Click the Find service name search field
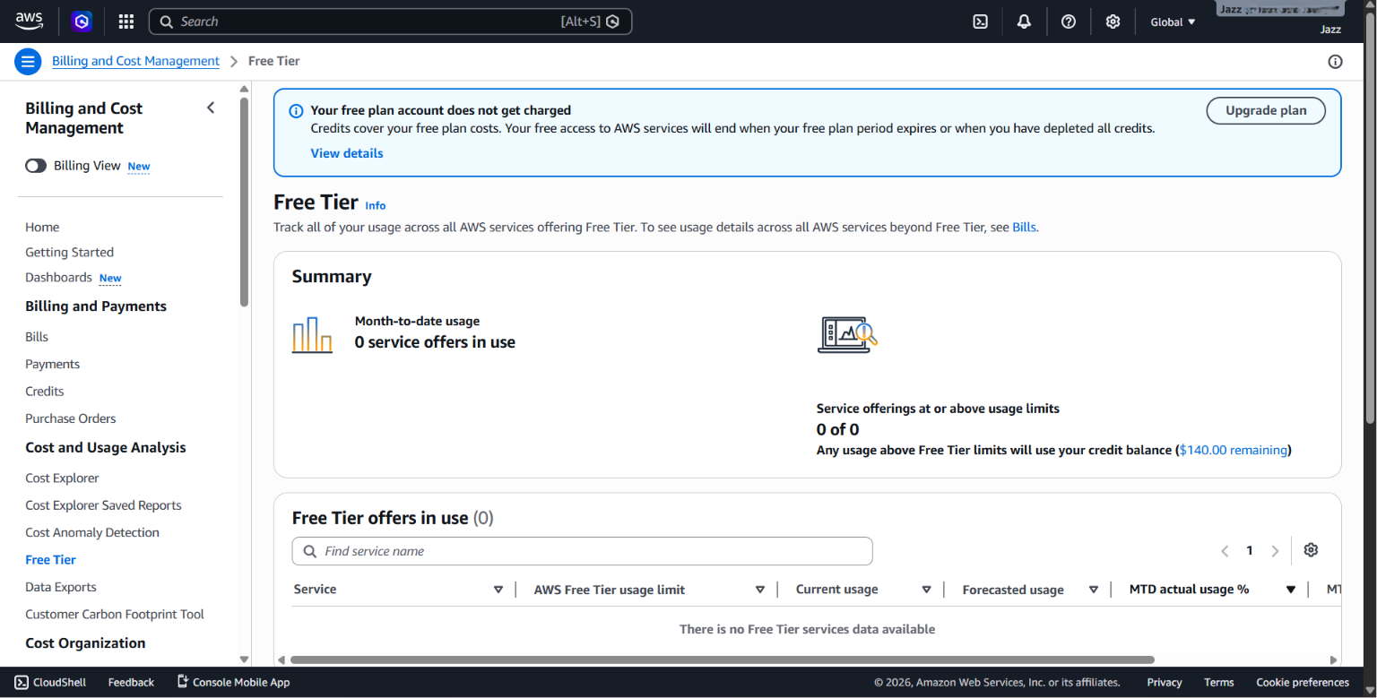 coord(582,551)
